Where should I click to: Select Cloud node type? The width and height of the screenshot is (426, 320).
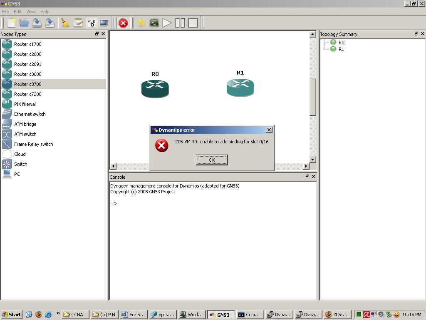53,154
